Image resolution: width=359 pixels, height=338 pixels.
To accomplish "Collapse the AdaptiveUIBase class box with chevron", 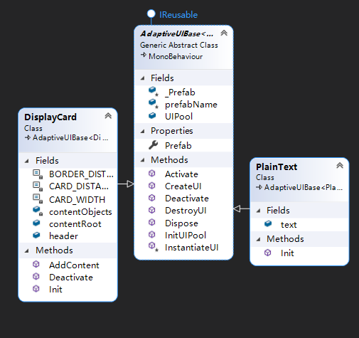I will tap(224, 33).
